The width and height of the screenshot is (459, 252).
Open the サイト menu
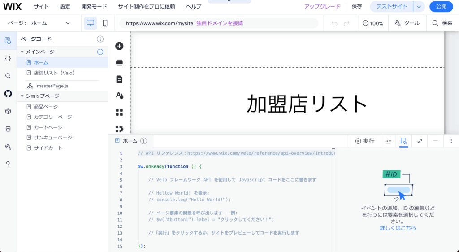click(x=41, y=6)
